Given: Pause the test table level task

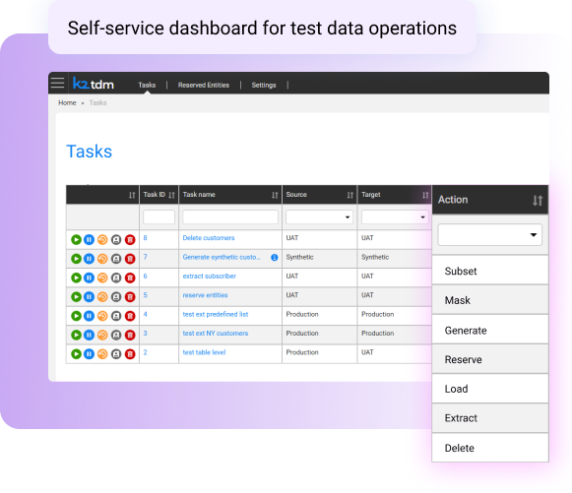Looking at the screenshot, I should (x=89, y=353).
